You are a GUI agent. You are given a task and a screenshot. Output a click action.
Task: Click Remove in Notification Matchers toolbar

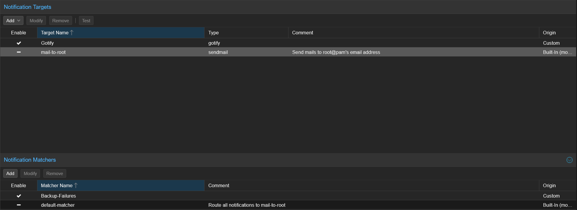[x=55, y=173]
